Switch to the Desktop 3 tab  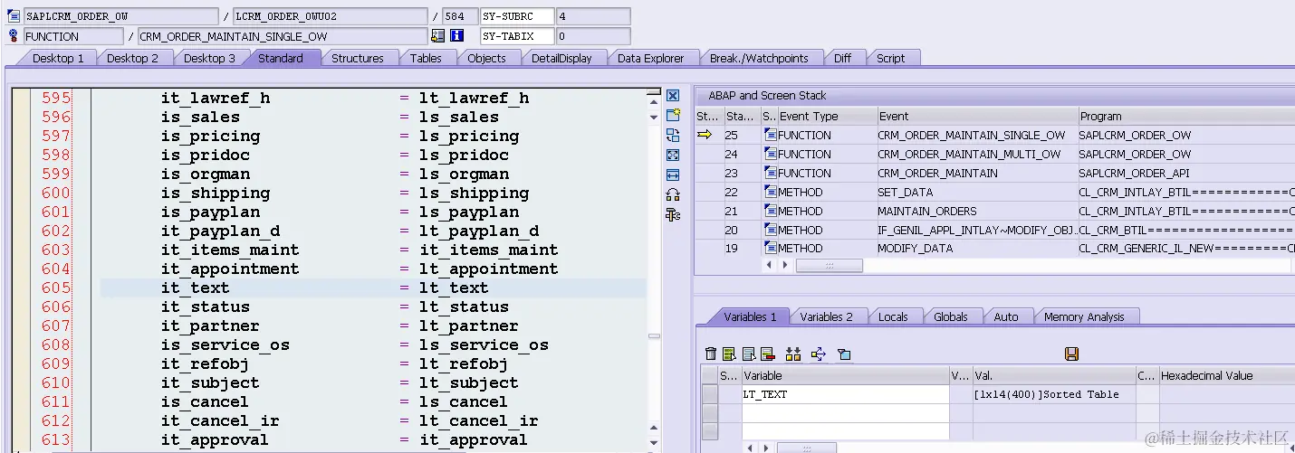click(209, 58)
